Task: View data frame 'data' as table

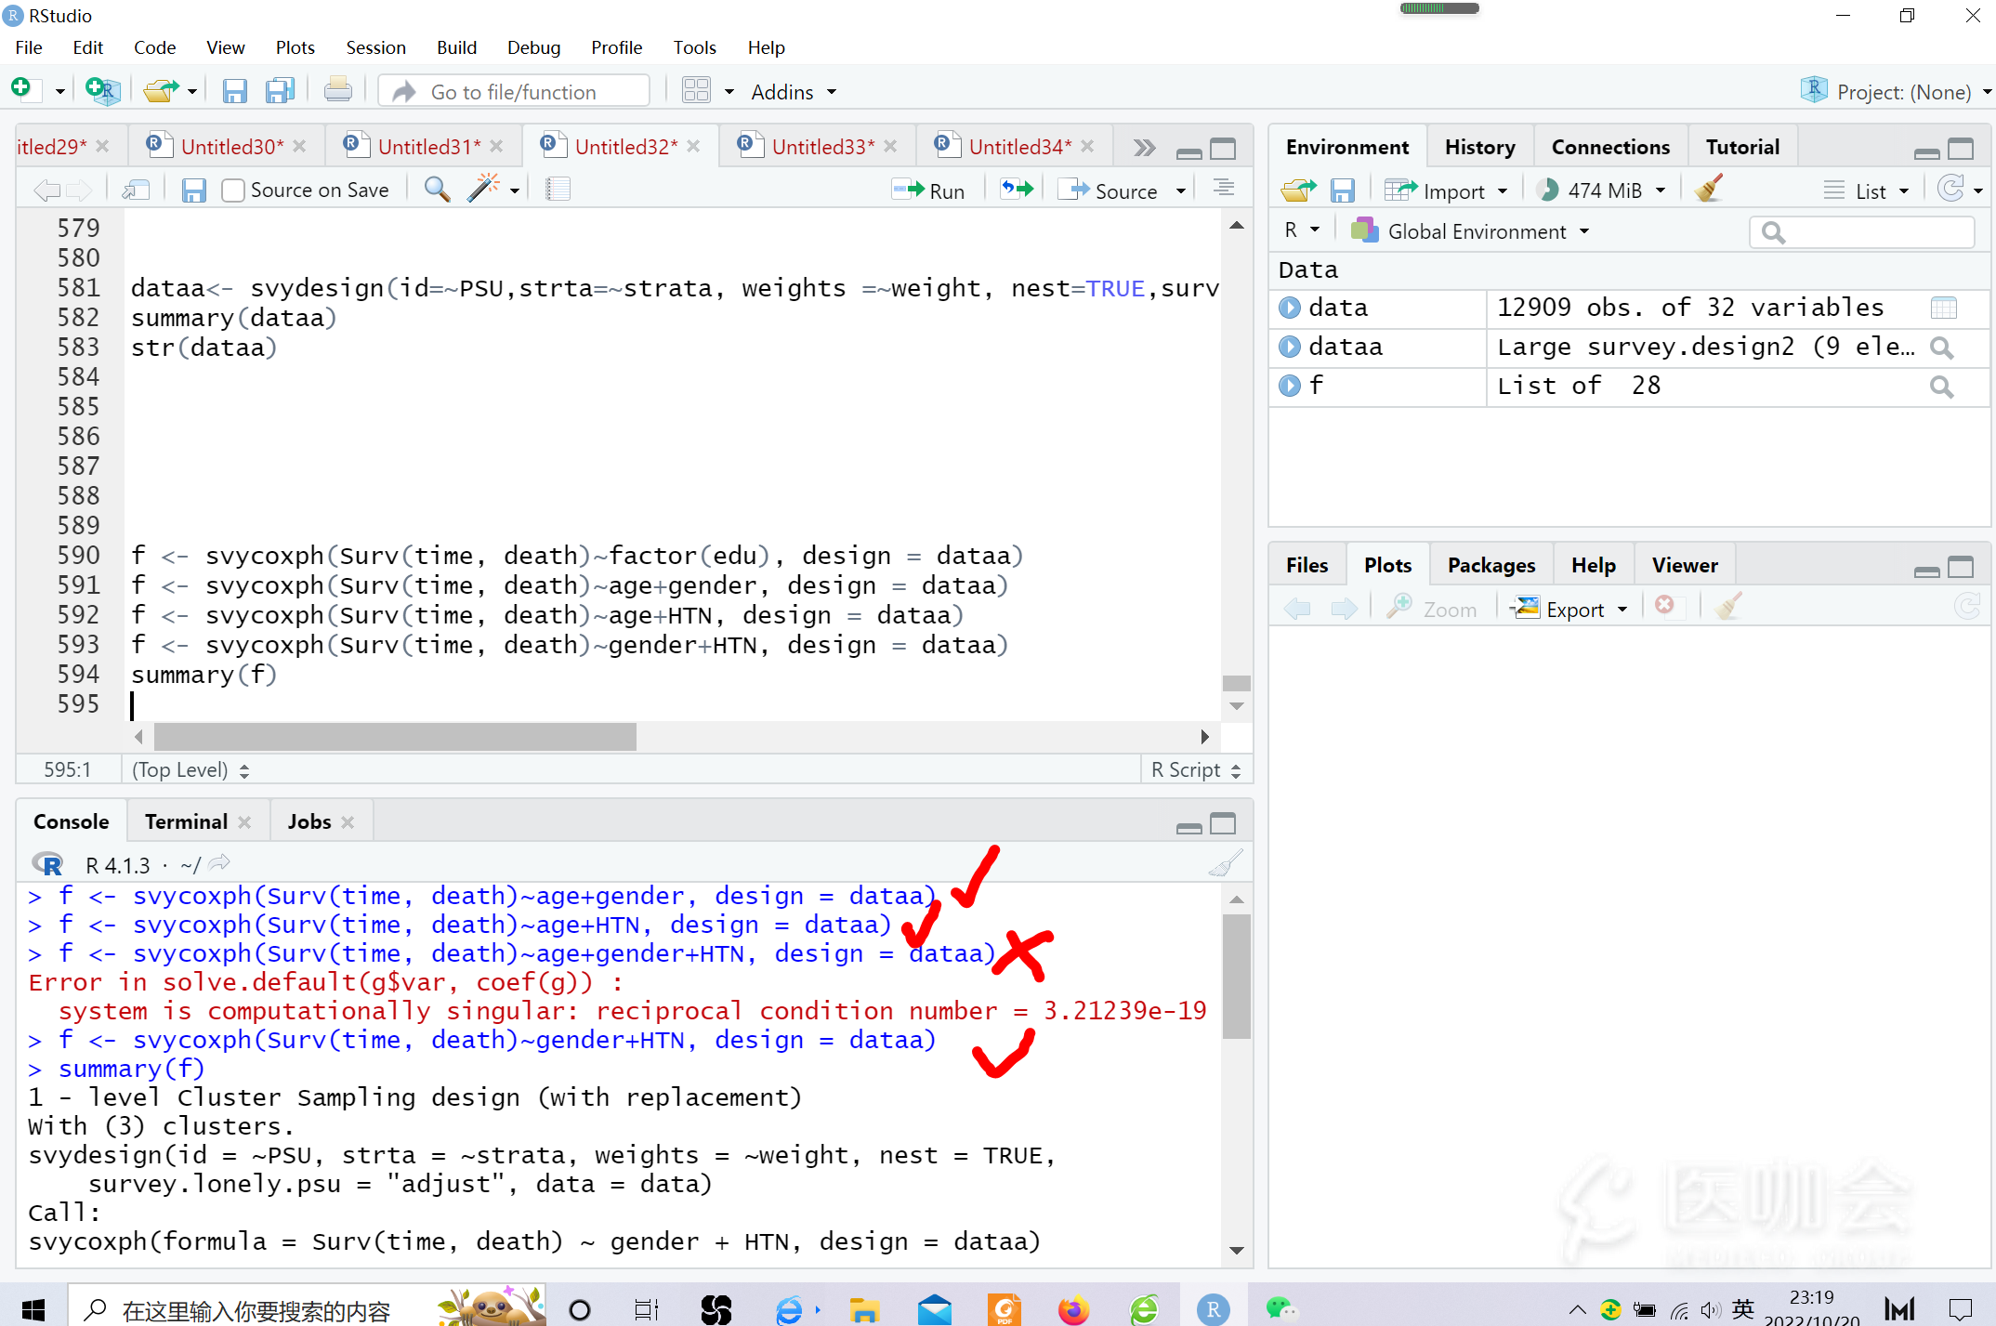Action: [x=1943, y=308]
